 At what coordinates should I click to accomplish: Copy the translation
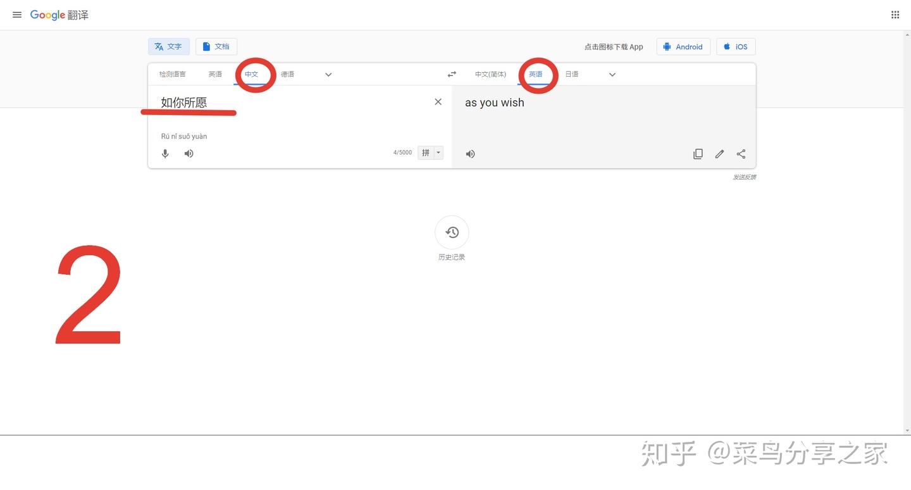pyautogui.click(x=698, y=154)
